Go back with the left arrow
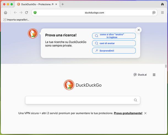168x135 pixels. point(15,13)
